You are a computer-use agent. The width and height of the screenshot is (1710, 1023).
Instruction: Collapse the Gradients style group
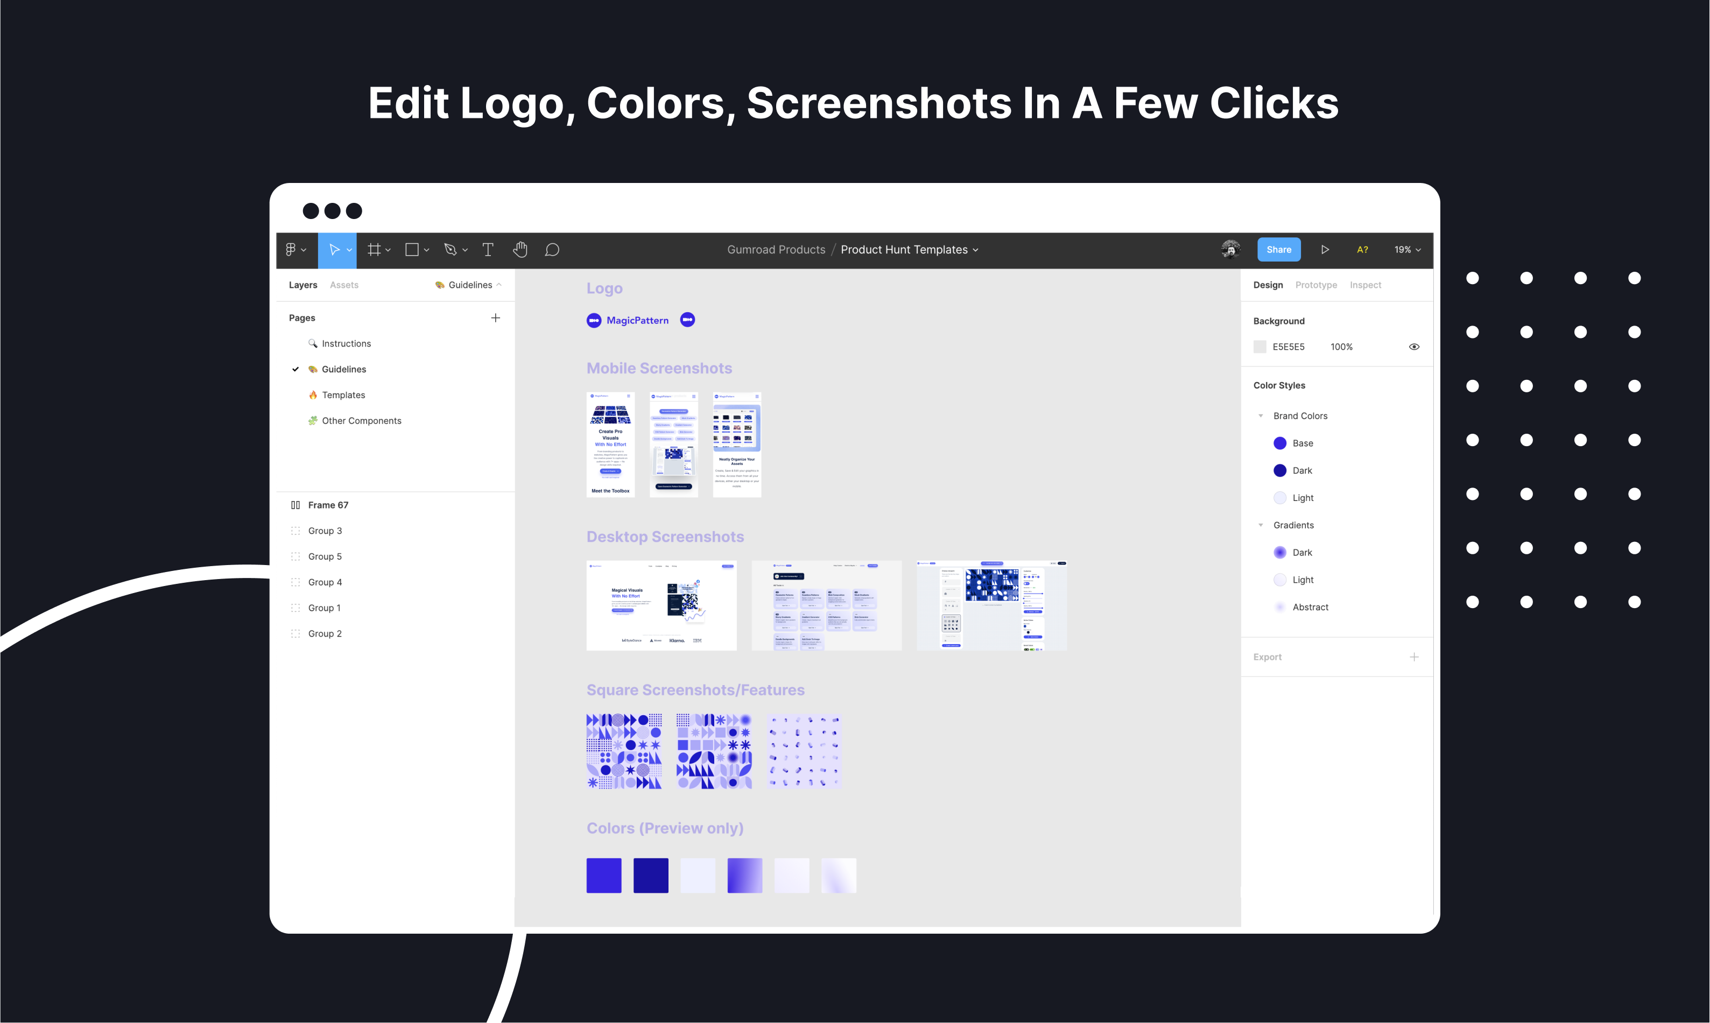(x=1261, y=525)
